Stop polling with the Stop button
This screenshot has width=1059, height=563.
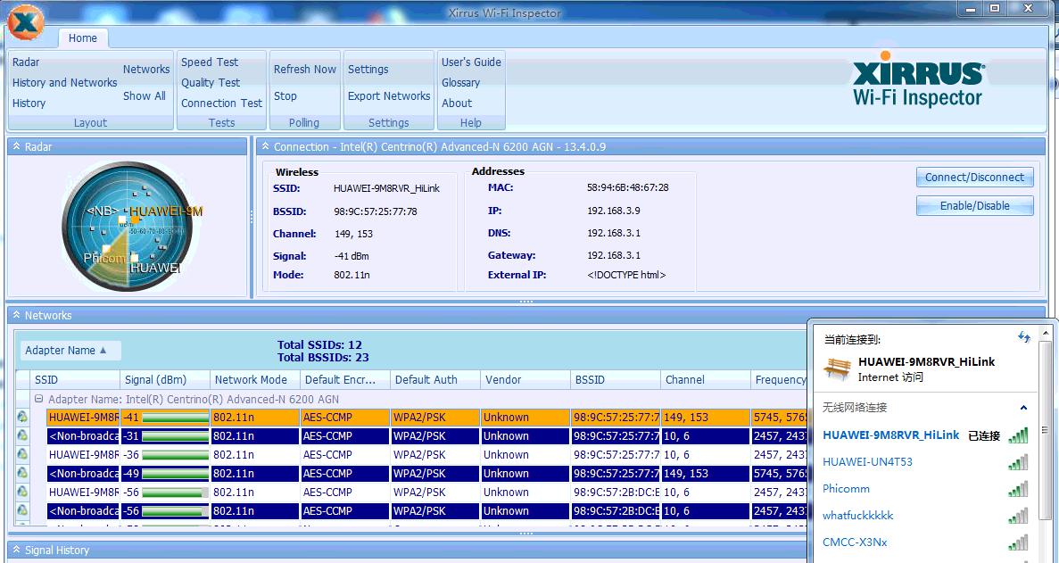pyautogui.click(x=285, y=95)
